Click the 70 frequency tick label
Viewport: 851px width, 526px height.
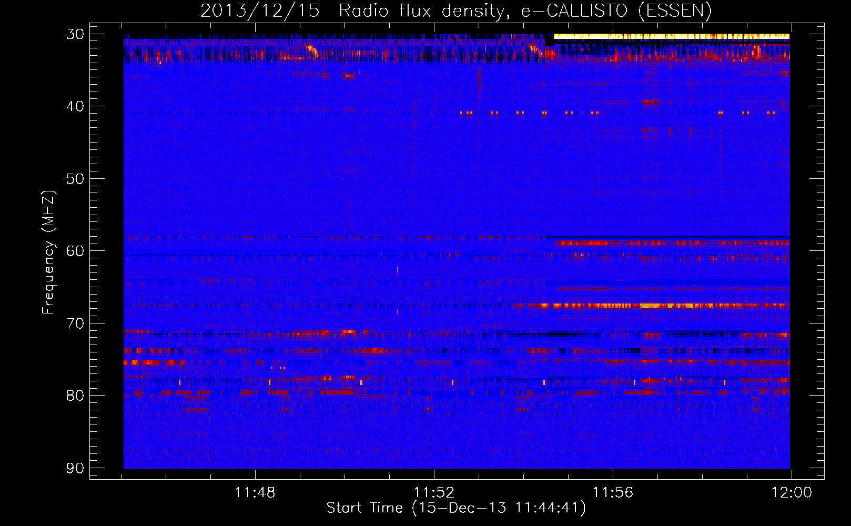[75, 323]
